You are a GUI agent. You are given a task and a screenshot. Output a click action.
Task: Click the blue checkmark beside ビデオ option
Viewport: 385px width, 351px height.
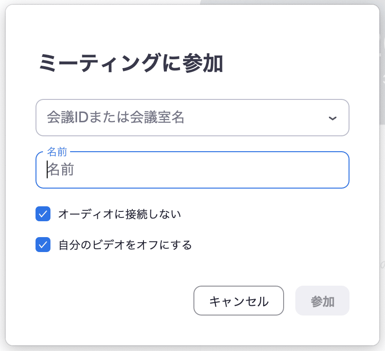click(x=43, y=244)
